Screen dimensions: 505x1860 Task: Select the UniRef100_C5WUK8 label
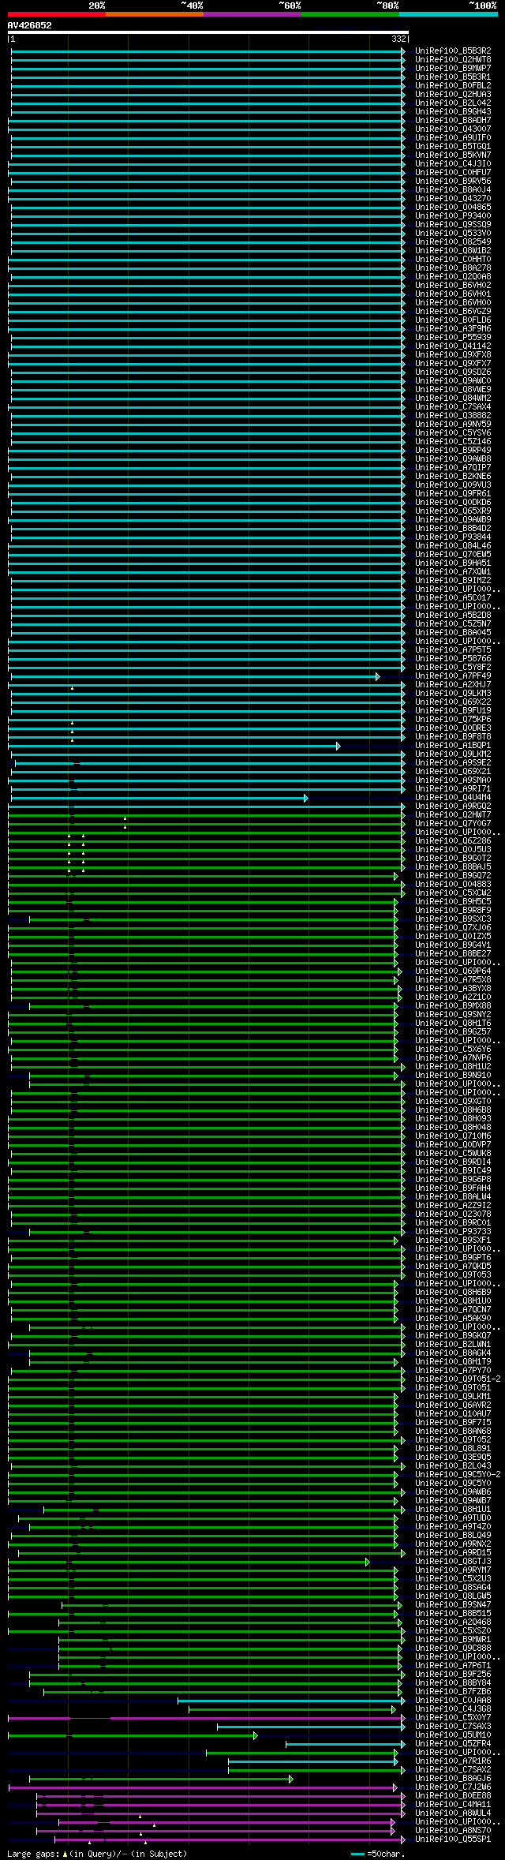[453, 1154]
